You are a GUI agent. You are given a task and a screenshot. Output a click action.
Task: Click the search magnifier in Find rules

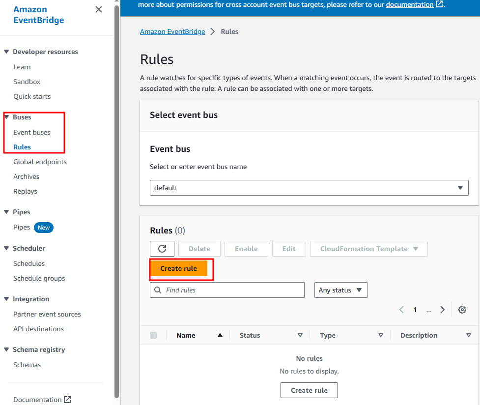pyautogui.click(x=158, y=290)
